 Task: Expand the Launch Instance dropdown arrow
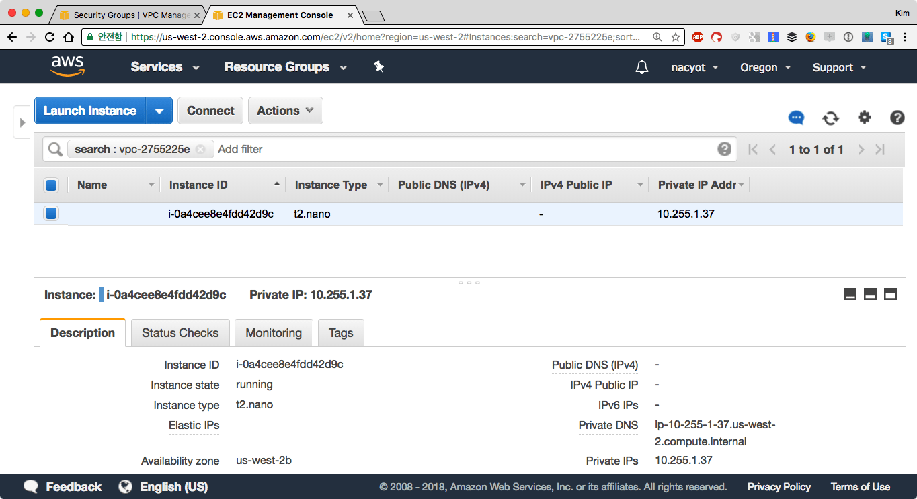coord(159,111)
